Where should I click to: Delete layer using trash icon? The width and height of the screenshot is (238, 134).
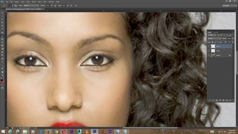pyautogui.click(x=230, y=100)
